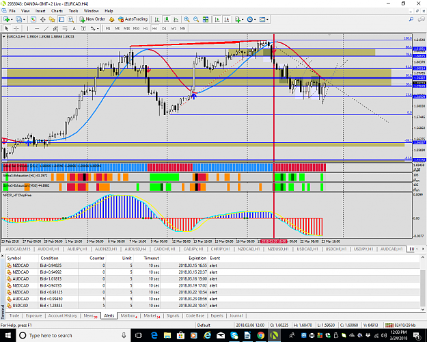
Task: Toggle Chart Shift icon
Action: tap(226, 19)
